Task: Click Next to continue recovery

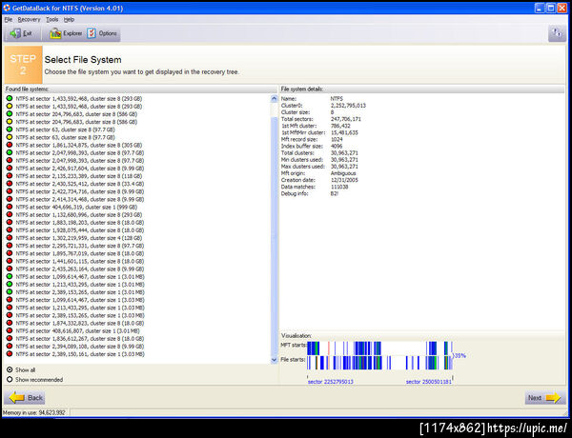Action: pos(544,398)
